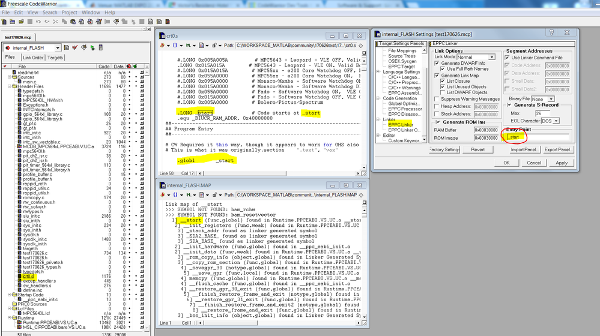Switch to Link Order tab
This screenshot has width=600, height=336.
[x=33, y=58]
